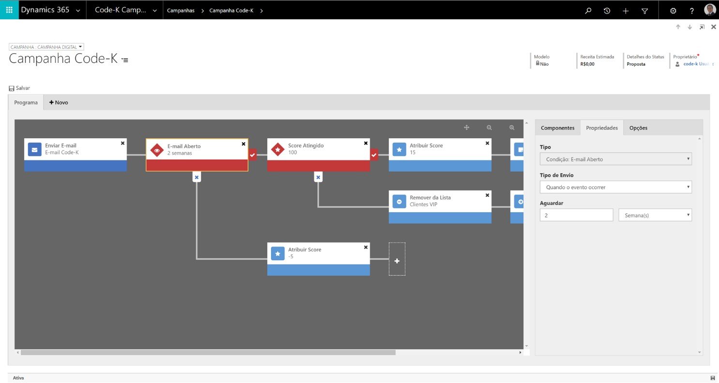719x383 pixels.
Task: Open the Opções tab
Action: 638,128
